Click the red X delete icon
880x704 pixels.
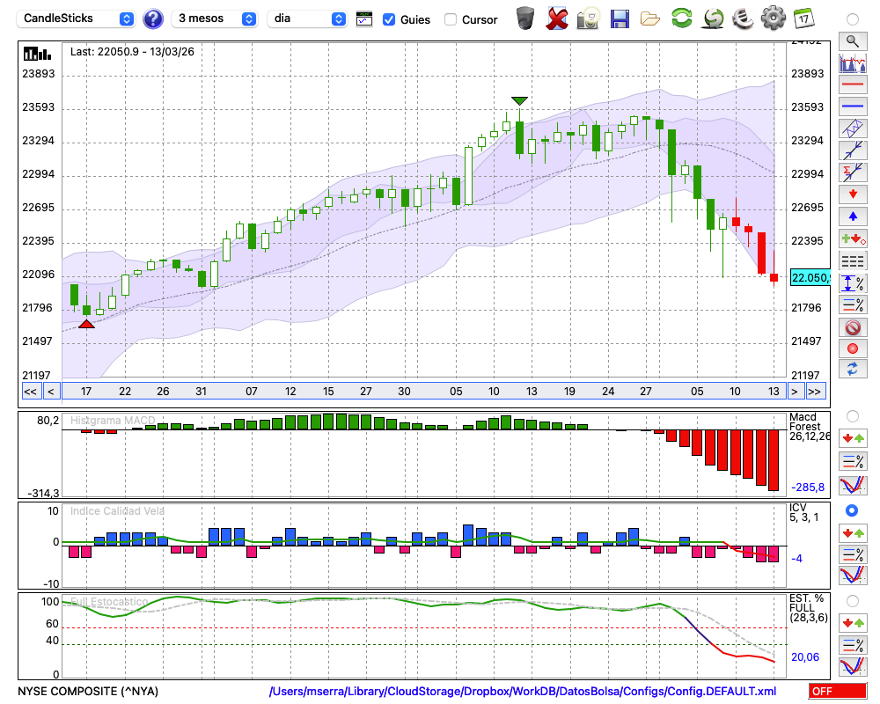(x=557, y=18)
